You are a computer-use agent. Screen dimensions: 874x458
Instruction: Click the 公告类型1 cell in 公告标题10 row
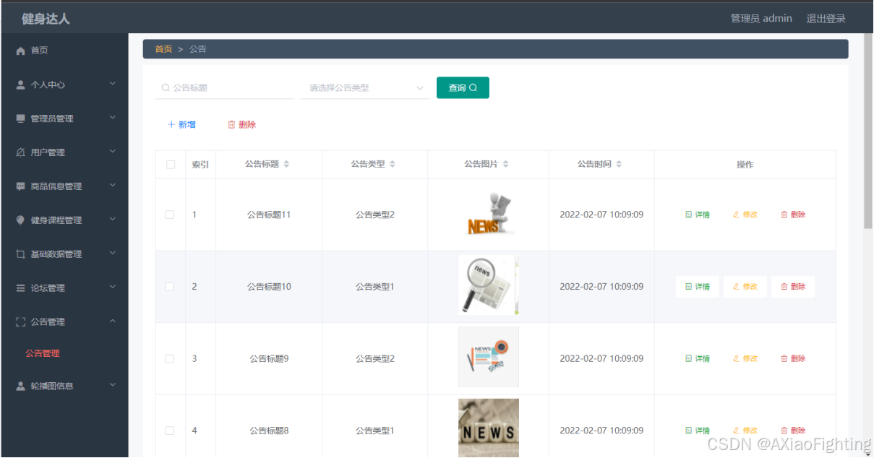(375, 287)
